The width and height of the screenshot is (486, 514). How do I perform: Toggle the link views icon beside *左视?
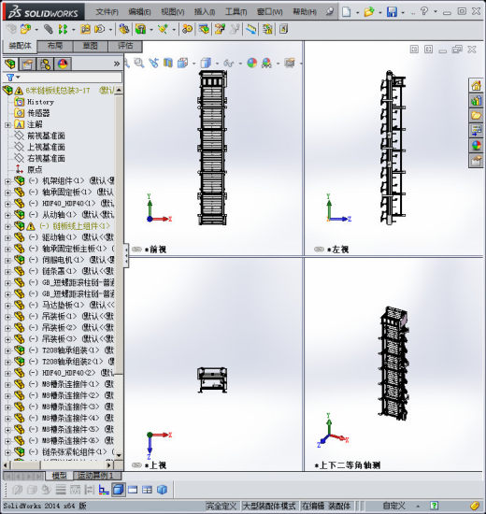[x=319, y=250]
